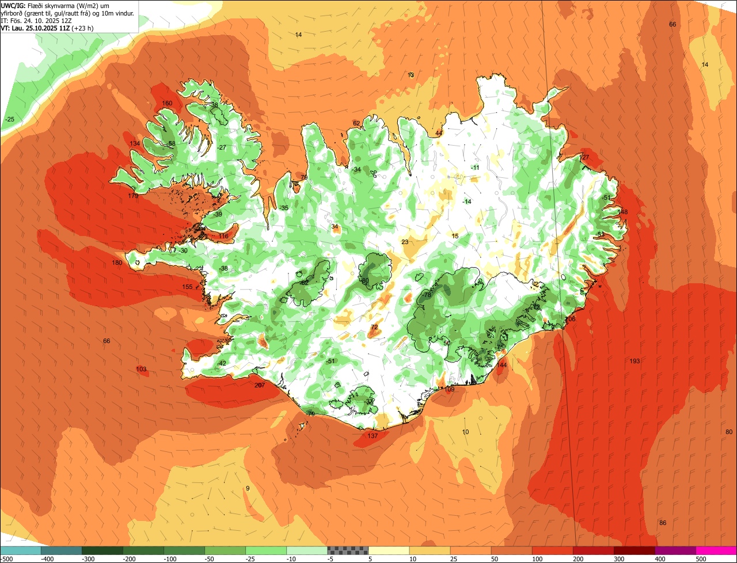Select the valid time 'VT: Lau. 25.10.2025 11Z (+23 h)'
Screen dimensions: 737x563
tap(47, 28)
